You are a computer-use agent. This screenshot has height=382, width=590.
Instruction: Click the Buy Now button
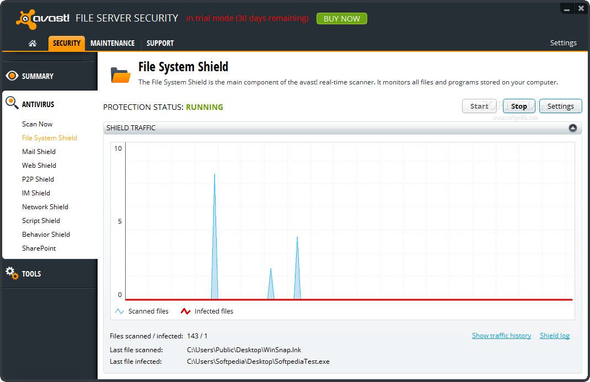pyautogui.click(x=342, y=18)
